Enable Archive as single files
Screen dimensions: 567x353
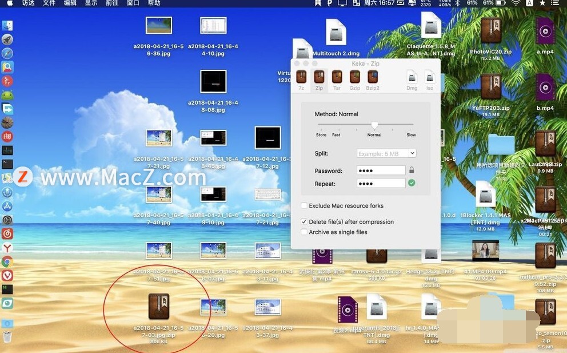(x=304, y=232)
